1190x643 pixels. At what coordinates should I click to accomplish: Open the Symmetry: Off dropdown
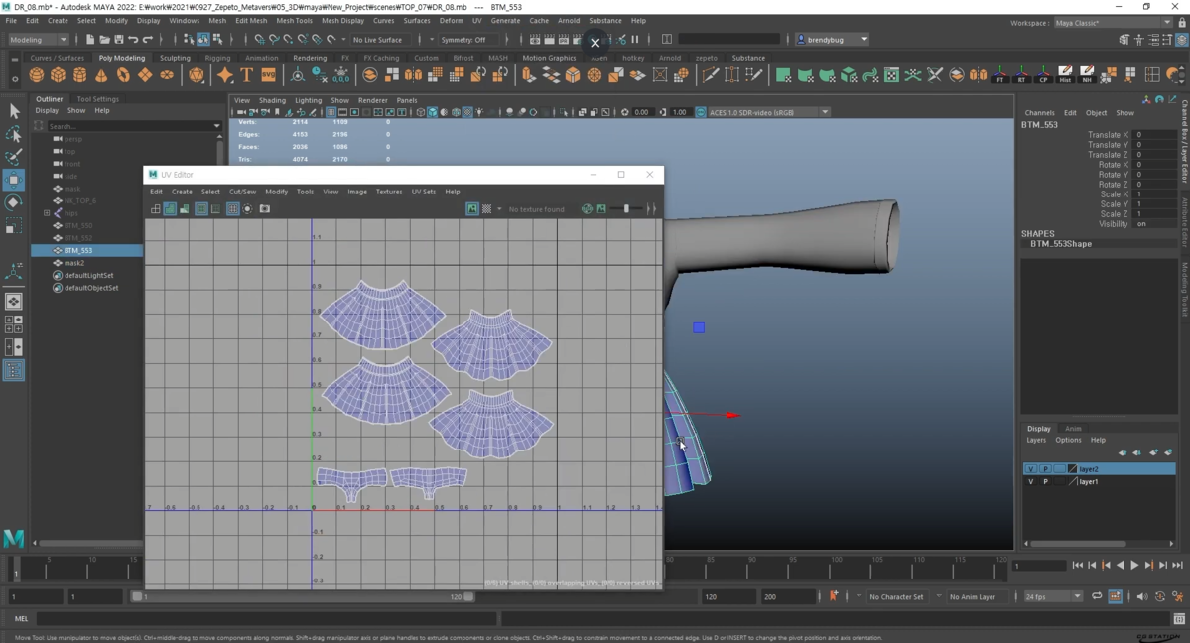[x=465, y=40]
